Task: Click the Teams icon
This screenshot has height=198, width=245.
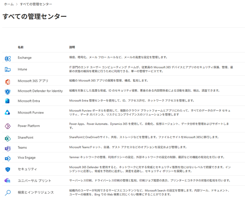Action: [8, 149]
